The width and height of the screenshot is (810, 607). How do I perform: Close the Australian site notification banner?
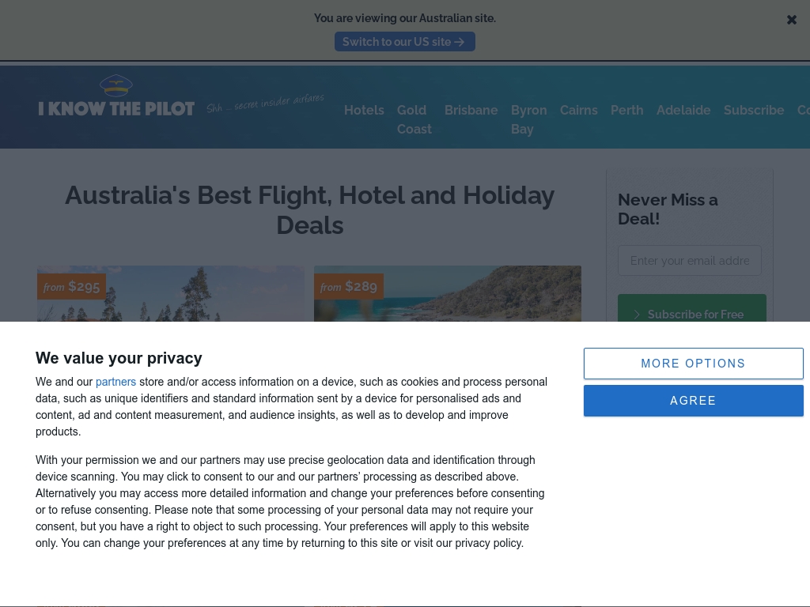pyautogui.click(x=791, y=20)
